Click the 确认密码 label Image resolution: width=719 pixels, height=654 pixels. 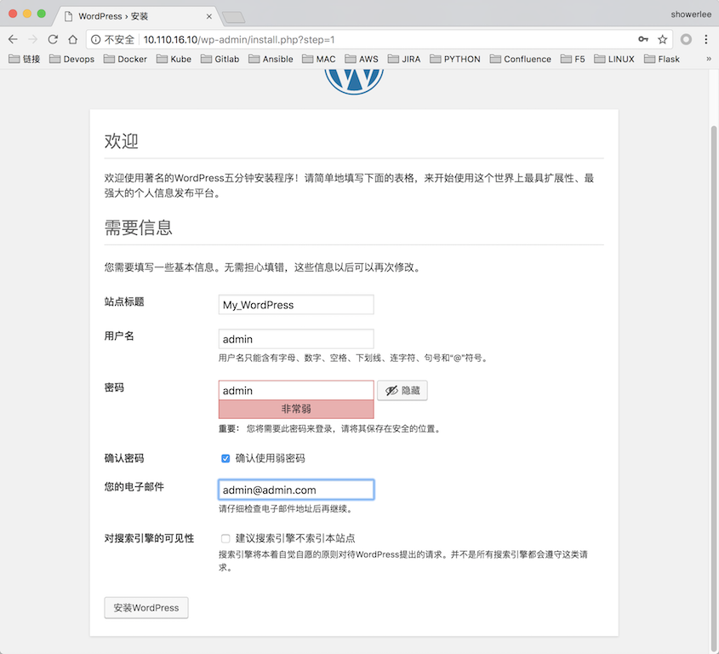pos(124,458)
